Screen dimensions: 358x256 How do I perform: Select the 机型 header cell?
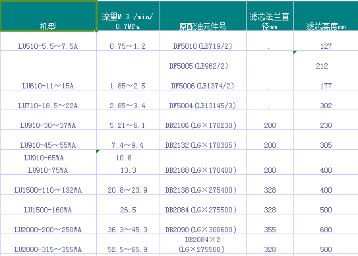(x=48, y=16)
